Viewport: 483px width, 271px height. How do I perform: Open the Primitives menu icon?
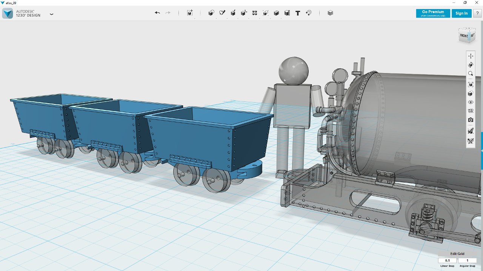(x=211, y=13)
